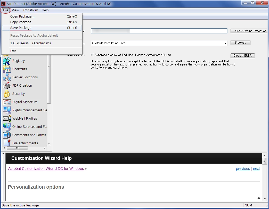Click the WebMail Profiles envelope icon
This screenshot has width=269, height=209.
tap(7, 119)
